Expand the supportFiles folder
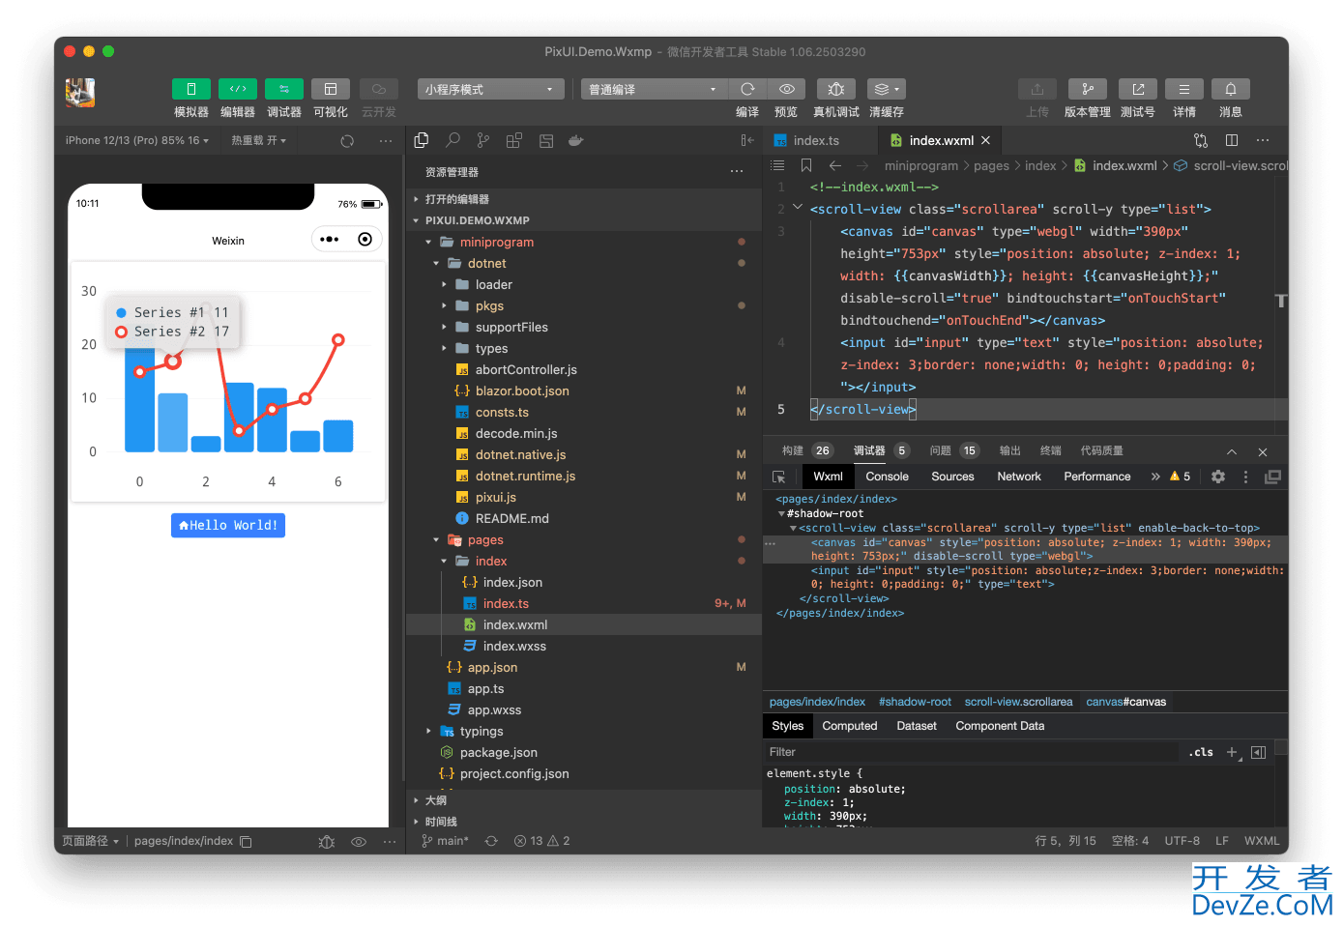Viewport: 1343px width, 926px height. (x=584, y=327)
